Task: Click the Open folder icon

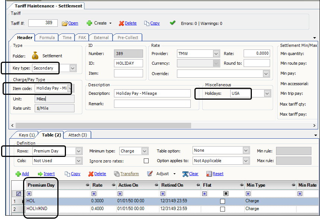Action: click(65, 23)
